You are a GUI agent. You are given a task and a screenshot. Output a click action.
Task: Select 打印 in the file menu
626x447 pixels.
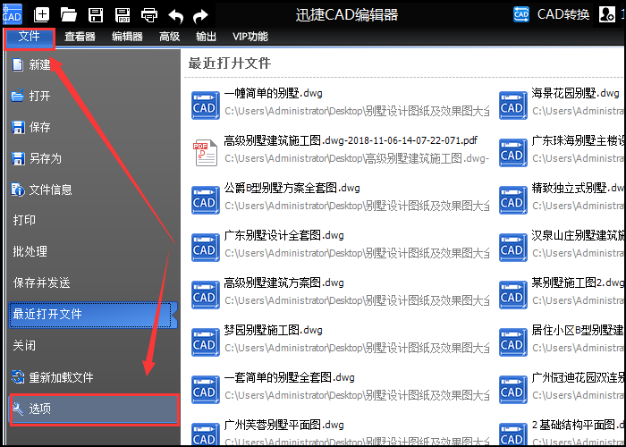[x=93, y=220]
